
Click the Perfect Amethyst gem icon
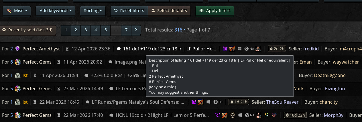18,49
